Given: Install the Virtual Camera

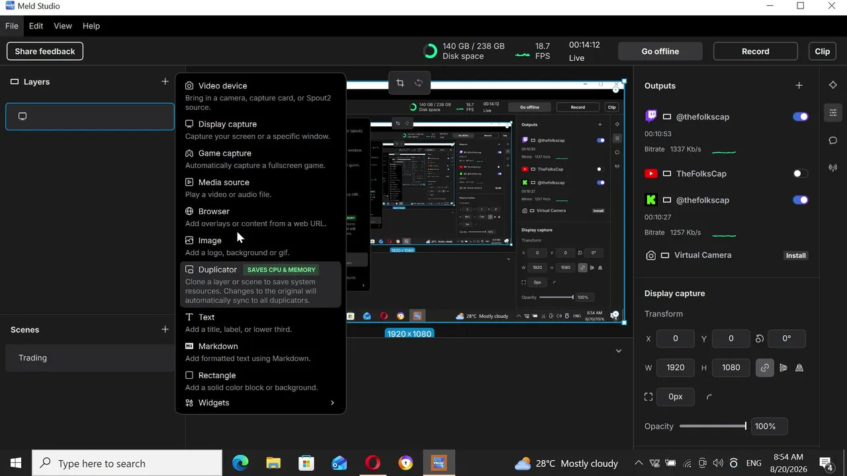Looking at the screenshot, I should tap(796, 255).
